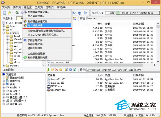The image size is (161, 118).
Task: Click the Open file folder icon
Action: click(9, 13)
